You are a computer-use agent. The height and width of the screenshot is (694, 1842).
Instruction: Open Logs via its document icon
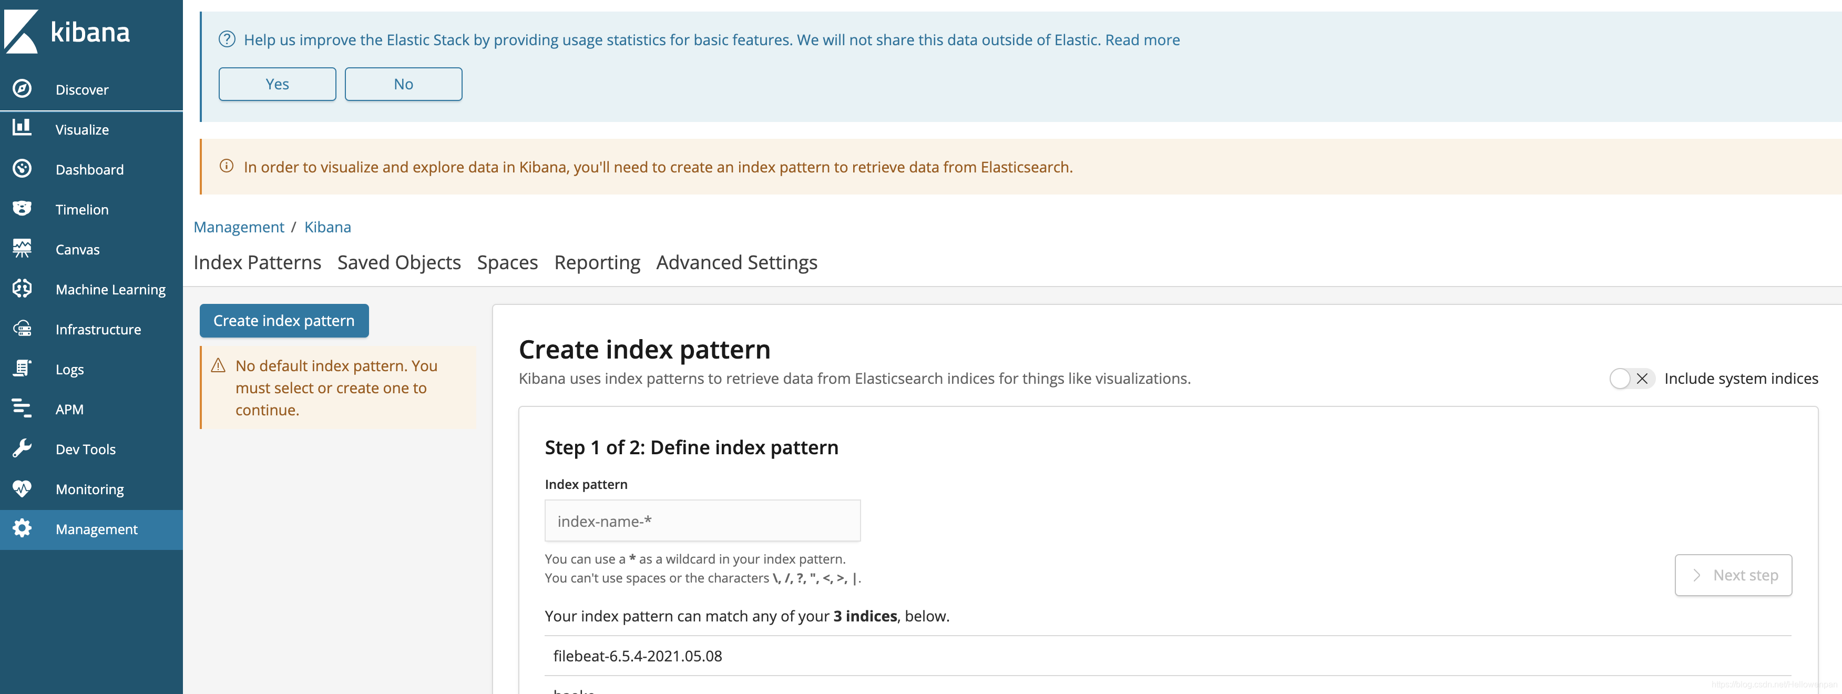[22, 369]
